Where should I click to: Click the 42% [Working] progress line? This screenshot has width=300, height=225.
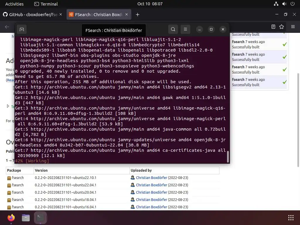(32, 161)
